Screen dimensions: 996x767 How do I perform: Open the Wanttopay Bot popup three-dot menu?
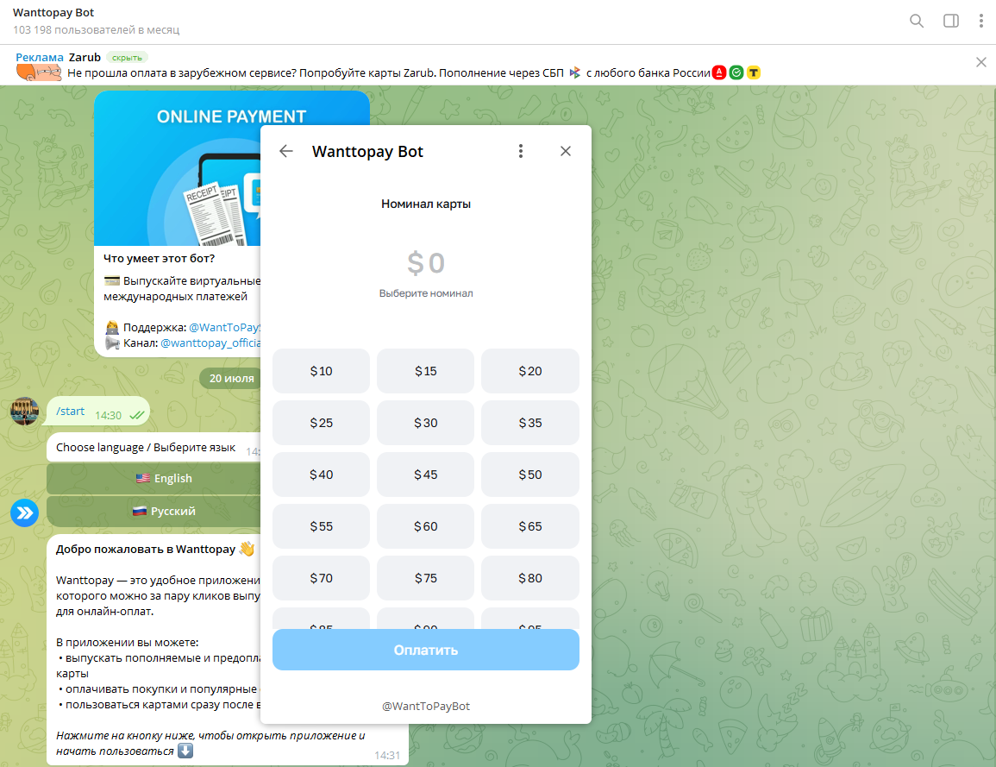pos(520,151)
